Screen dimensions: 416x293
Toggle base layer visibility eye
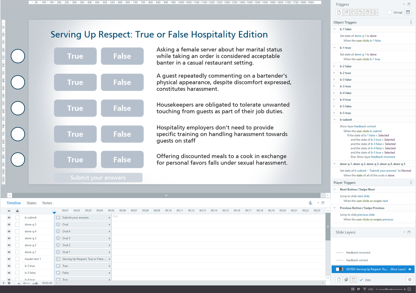tap(410, 269)
